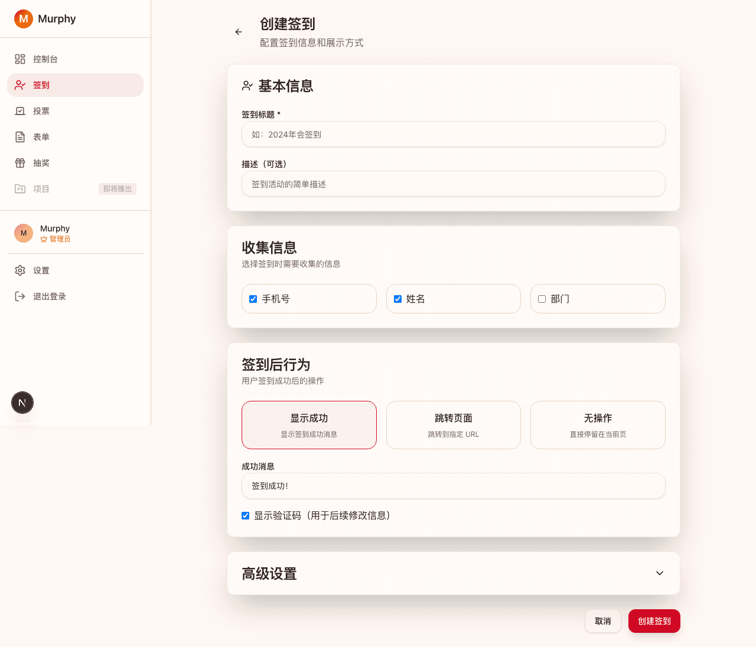Uncheck the 手机号 checkbox

(x=253, y=299)
